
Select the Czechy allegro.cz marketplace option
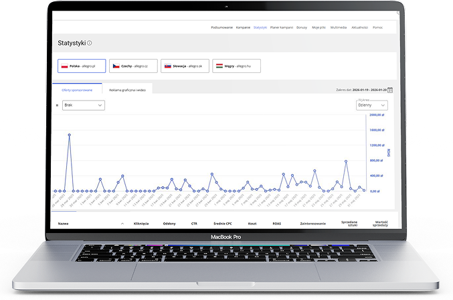coord(133,66)
